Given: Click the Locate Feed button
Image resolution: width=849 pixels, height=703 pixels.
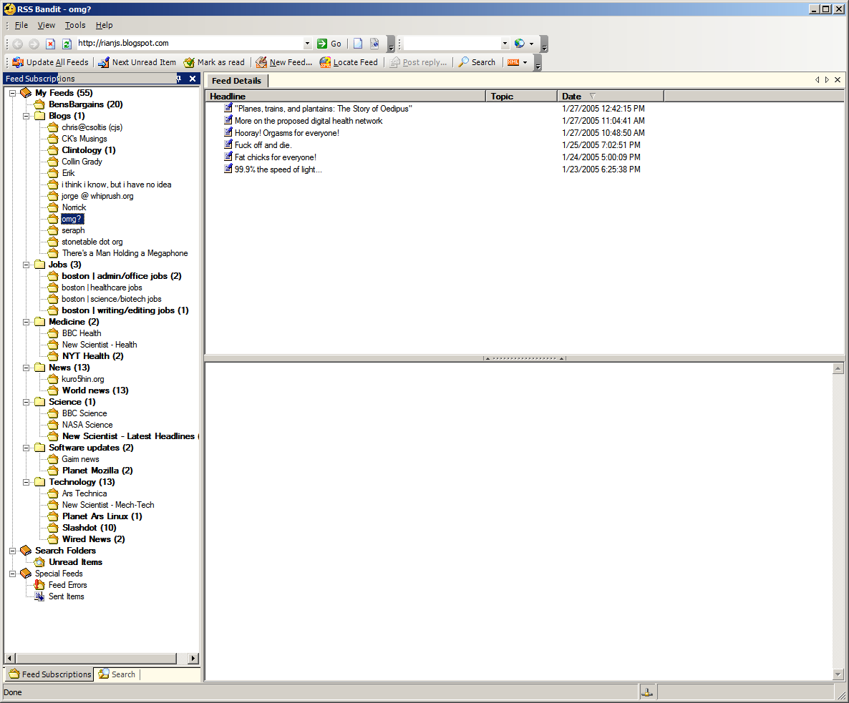Looking at the screenshot, I should 349,62.
